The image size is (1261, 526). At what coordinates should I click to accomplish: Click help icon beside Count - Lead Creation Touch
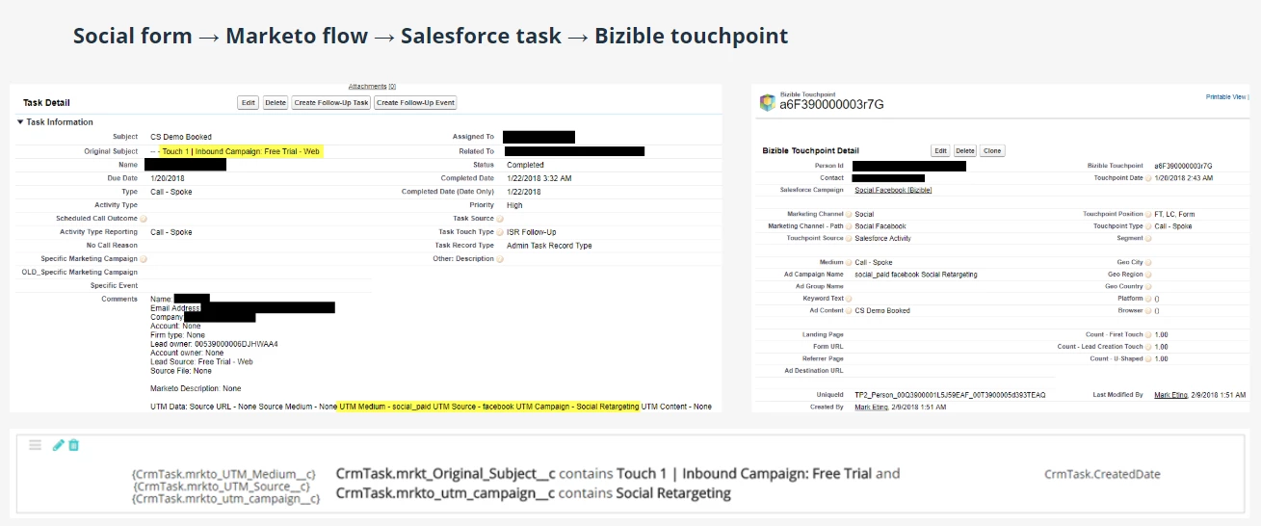tap(1149, 347)
